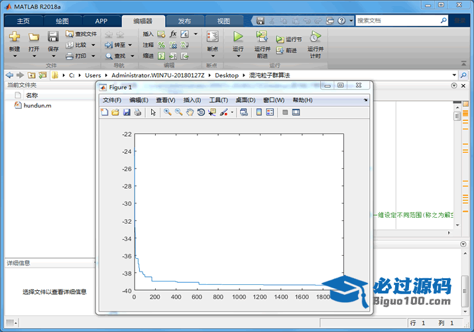This screenshot has height=332, width=474.
Task: Select the Data Cursor tool
Action: coord(212,112)
